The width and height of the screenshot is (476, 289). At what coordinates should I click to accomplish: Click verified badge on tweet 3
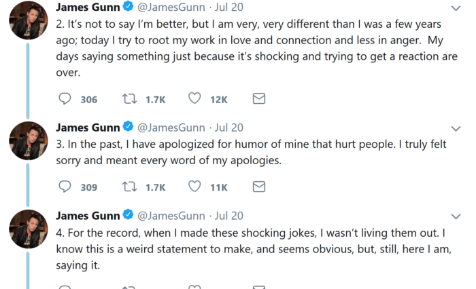point(128,126)
